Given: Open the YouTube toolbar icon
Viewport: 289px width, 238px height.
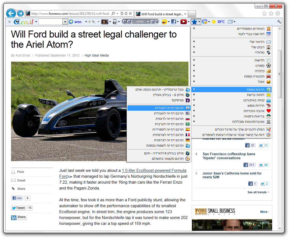Looking at the screenshot, I should pyautogui.click(x=184, y=22).
